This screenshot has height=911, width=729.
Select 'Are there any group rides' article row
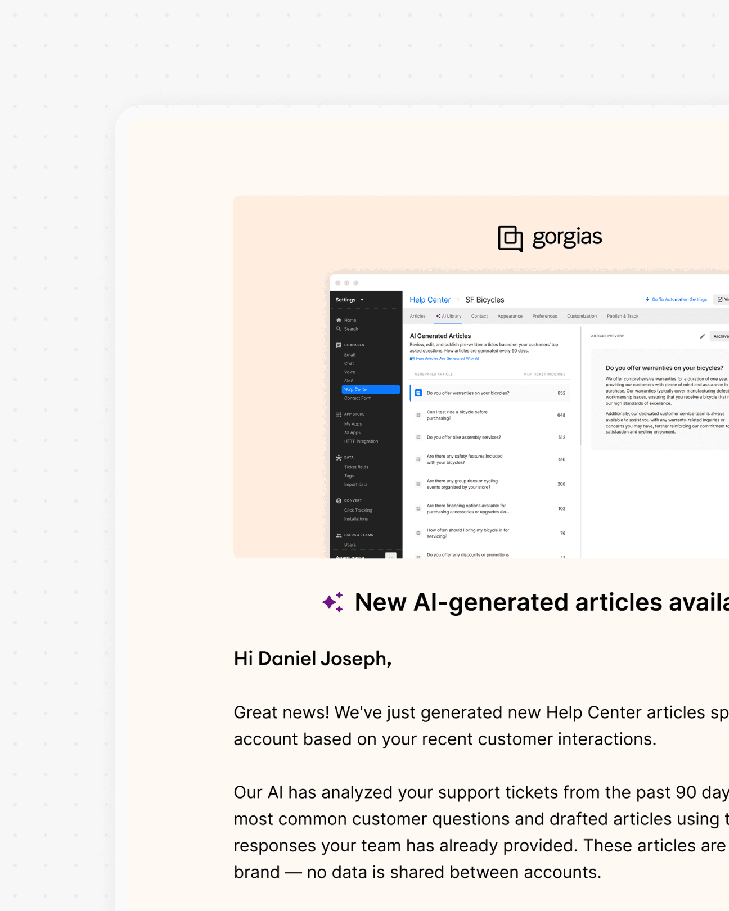point(490,484)
